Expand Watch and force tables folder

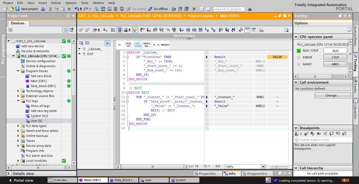click(18, 131)
